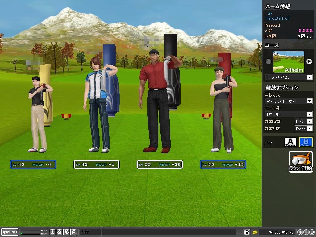Viewport: 316px width, 237px height.
Task: Click the golf bag inventory icon
Action: coord(60,232)
